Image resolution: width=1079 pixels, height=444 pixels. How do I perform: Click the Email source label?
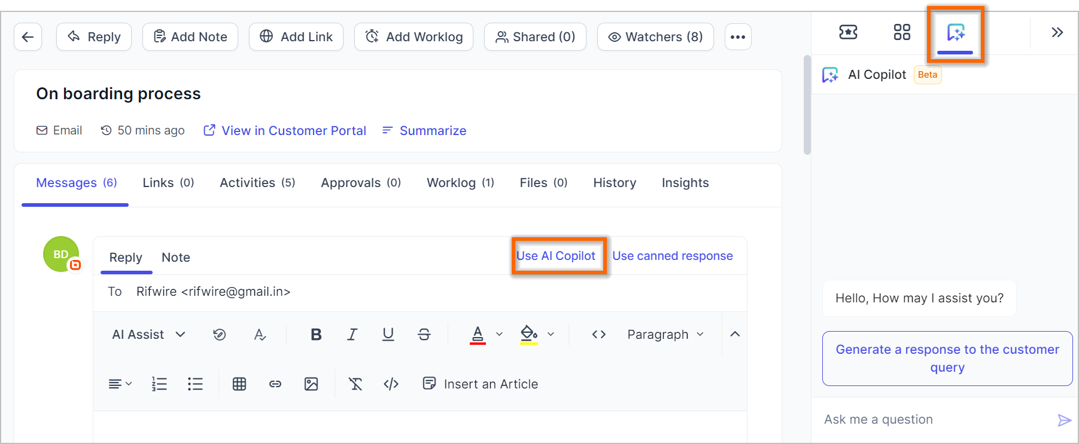pyautogui.click(x=59, y=130)
